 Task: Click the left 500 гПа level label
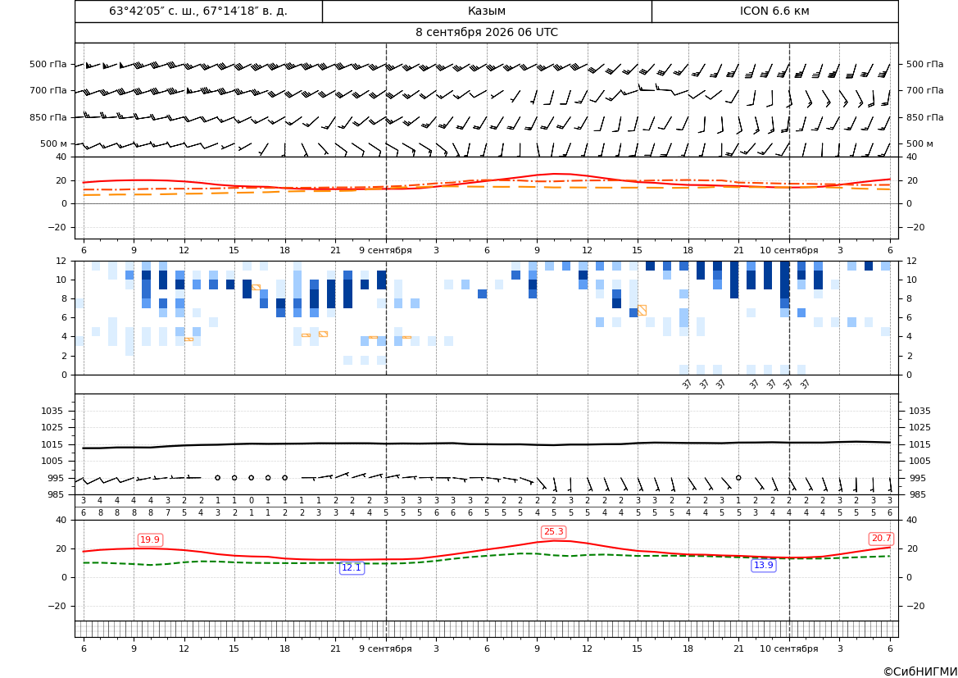pos(48,64)
